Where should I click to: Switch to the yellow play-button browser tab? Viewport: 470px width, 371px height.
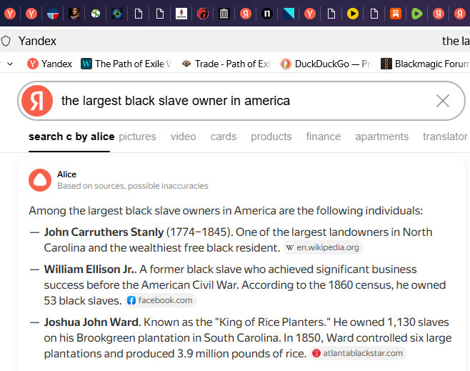(353, 13)
